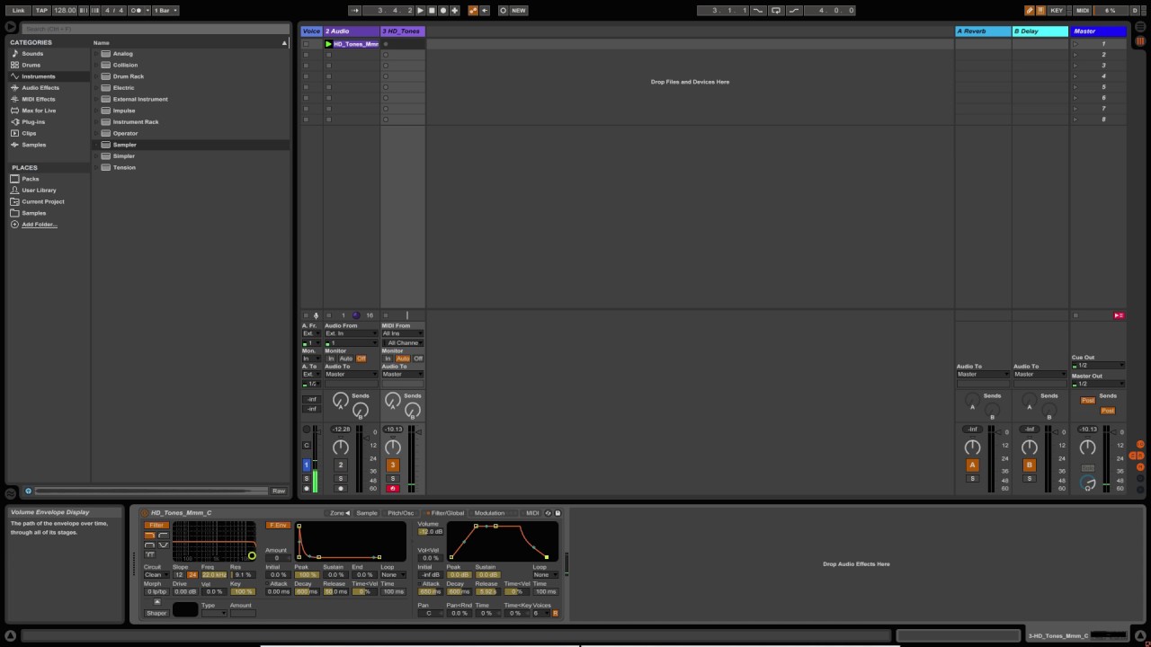Toggle the F. Env filter envelope button
The image size is (1151, 647).
click(x=278, y=525)
